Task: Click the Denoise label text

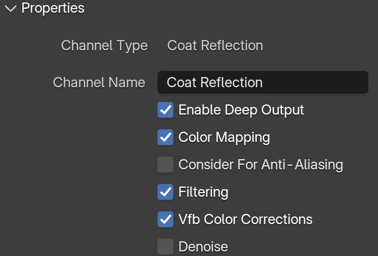Action: pyautogui.click(x=203, y=247)
